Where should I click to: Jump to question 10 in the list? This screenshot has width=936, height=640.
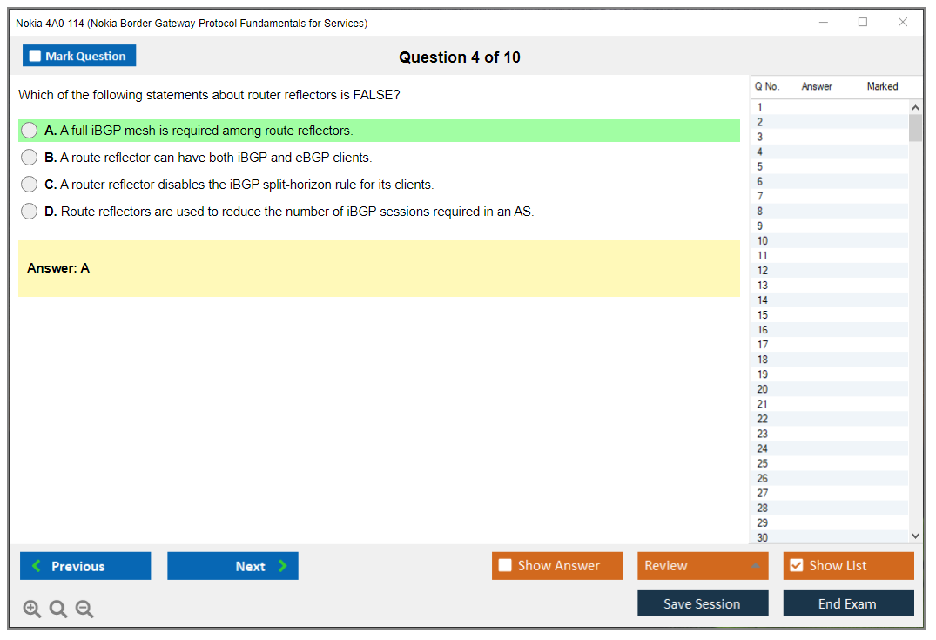point(763,241)
